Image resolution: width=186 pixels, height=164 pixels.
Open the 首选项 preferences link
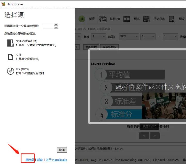pos(30,160)
